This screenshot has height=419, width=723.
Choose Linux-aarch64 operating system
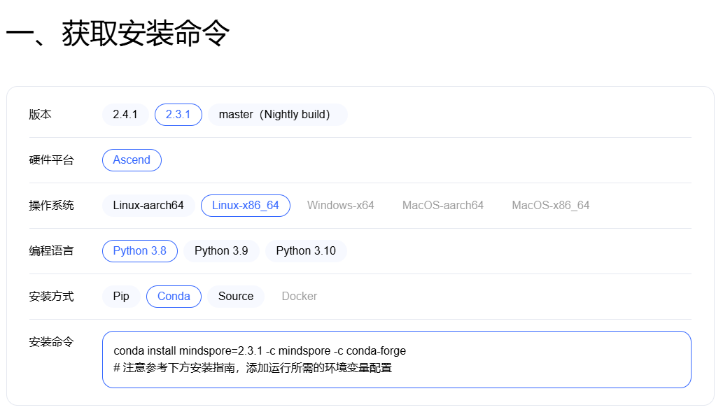(148, 206)
